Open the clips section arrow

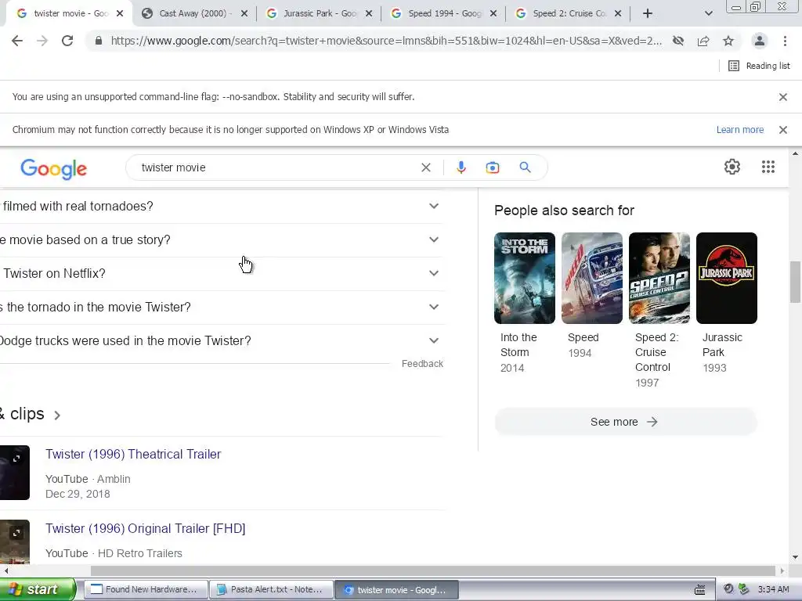coord(57,415)
